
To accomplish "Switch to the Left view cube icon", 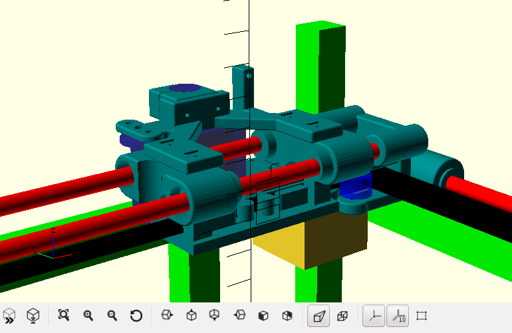I will (239, 315).
